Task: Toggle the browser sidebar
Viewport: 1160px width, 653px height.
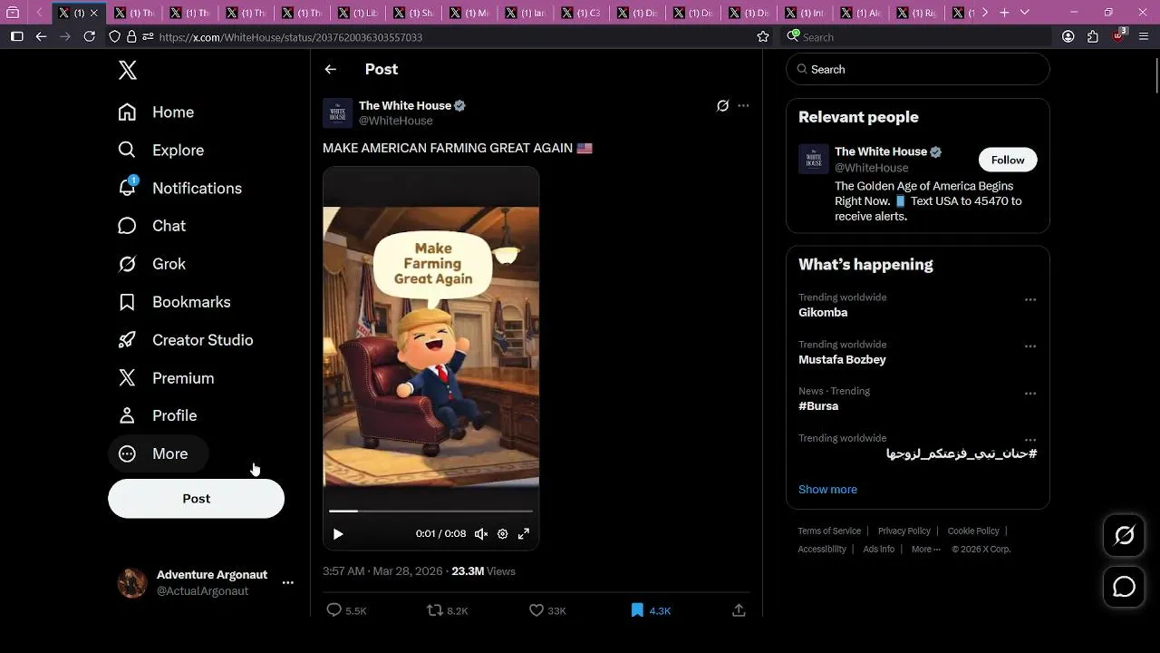Action: (x=16, y=36)
